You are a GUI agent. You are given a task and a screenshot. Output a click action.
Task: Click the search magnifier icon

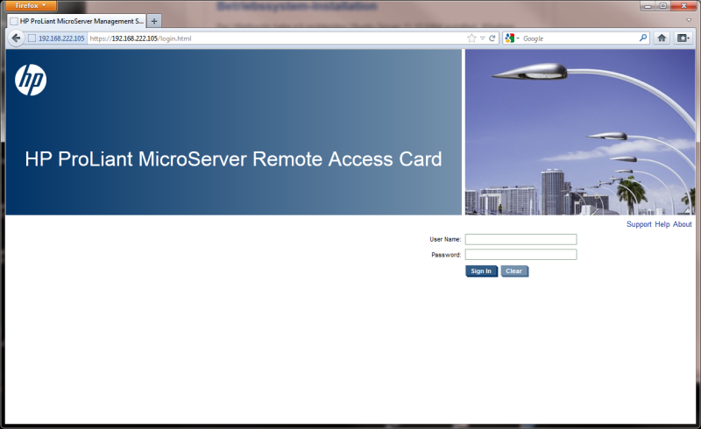pyautogui.click(x=643, y=38)
